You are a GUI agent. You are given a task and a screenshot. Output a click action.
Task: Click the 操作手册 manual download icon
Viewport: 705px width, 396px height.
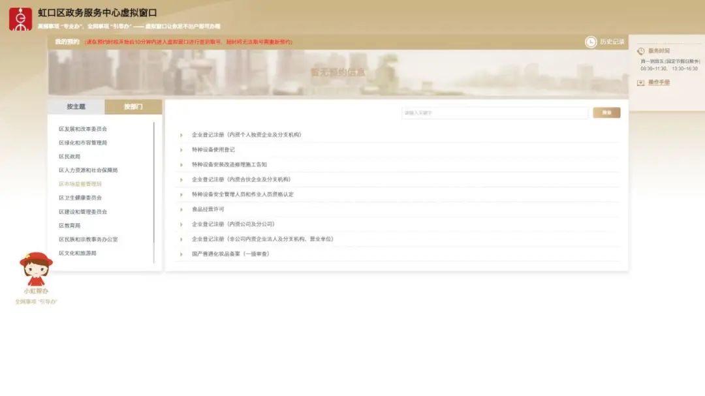(641, 83)
